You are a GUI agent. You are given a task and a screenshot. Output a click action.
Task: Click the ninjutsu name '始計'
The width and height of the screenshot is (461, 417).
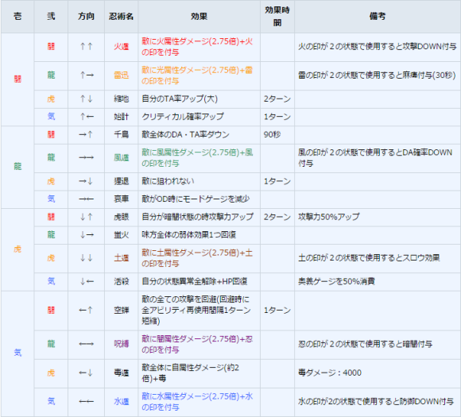121,117
